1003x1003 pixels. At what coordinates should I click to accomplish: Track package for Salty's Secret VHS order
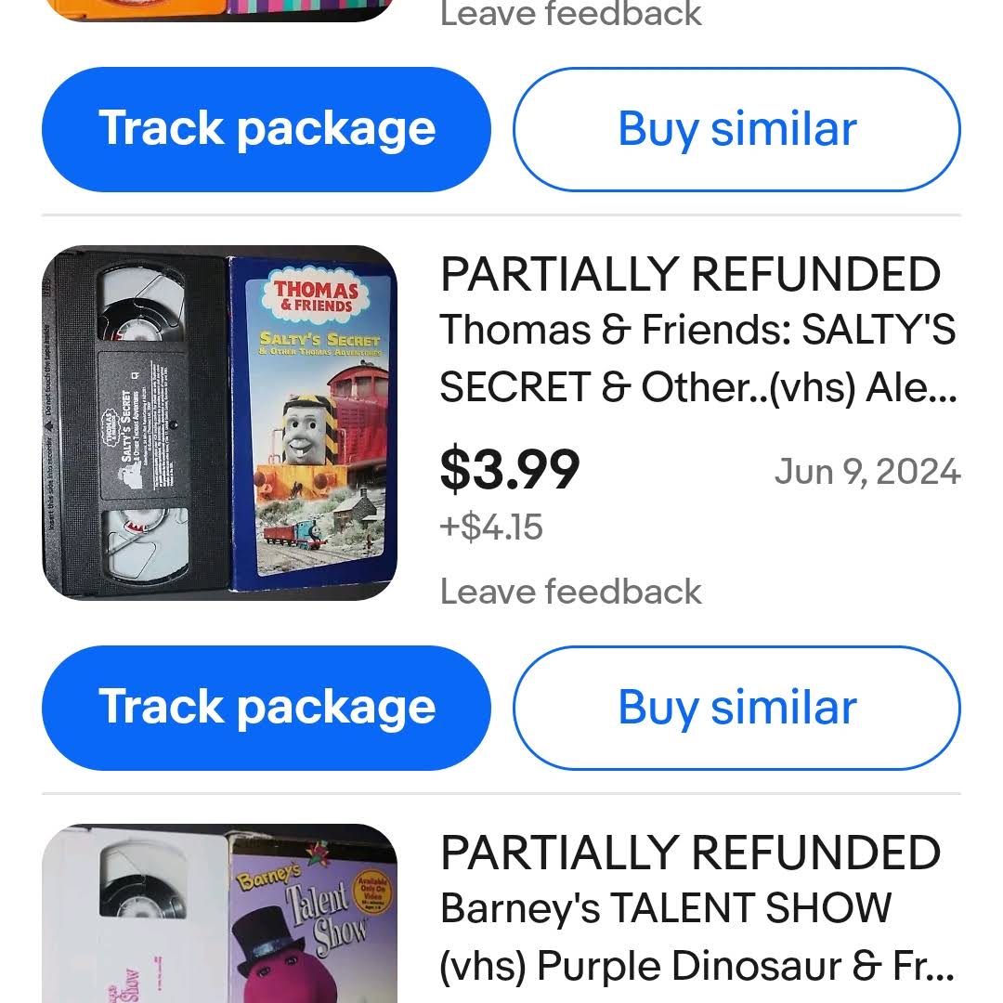coord(267,708)
